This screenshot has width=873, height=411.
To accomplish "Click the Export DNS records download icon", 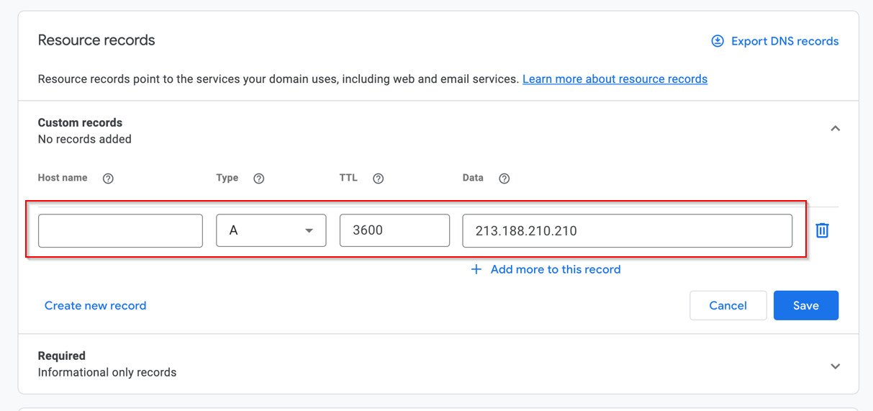I will (718, 41).
